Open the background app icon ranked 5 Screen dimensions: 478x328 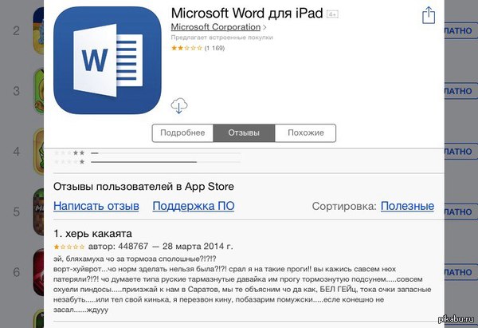click(x=41, y=211)
